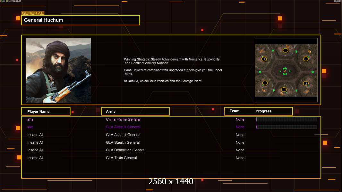The height and width of the screenshot is (192, 342).
Task: Click the Progress column header
Action: point(263,111)
